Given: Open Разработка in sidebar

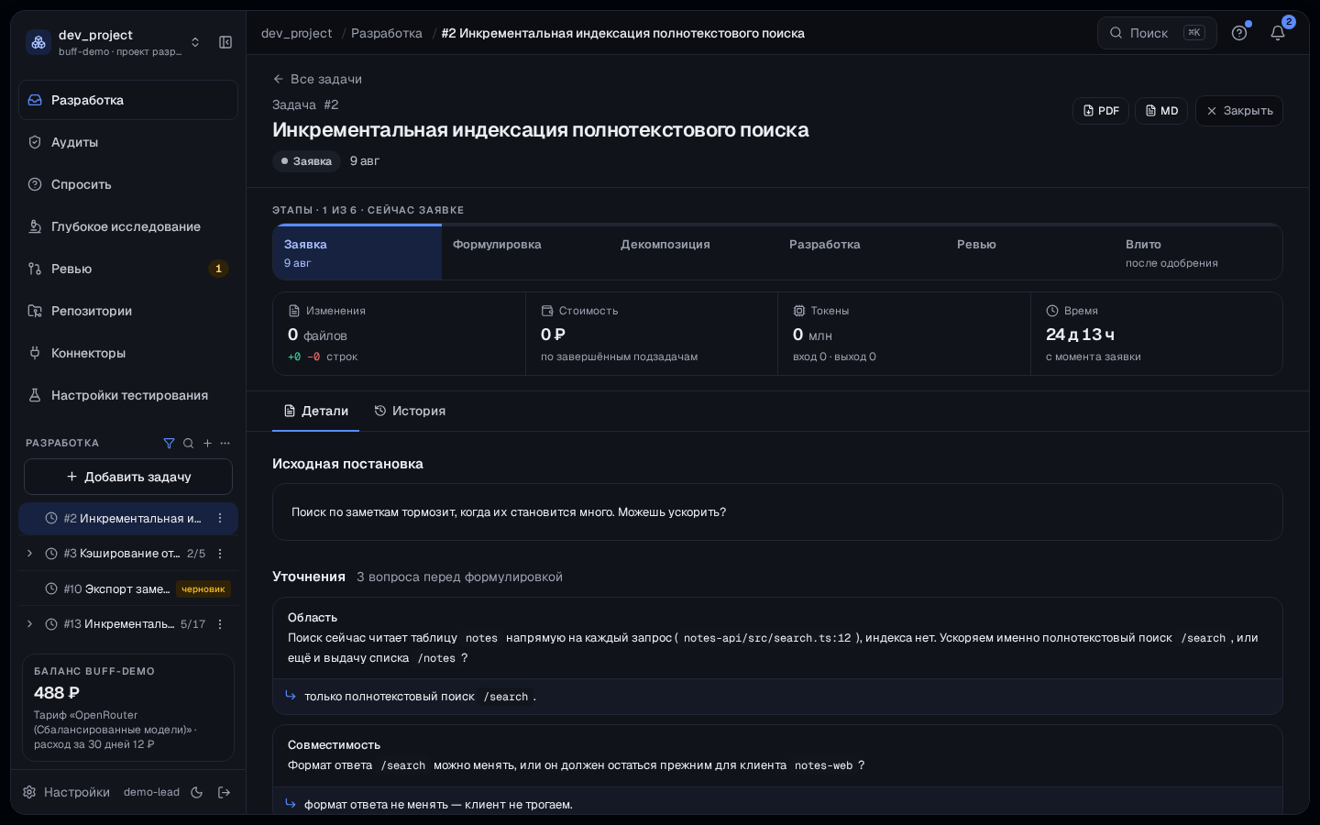Looking at the screenshot, I should (x=128, y=100).
